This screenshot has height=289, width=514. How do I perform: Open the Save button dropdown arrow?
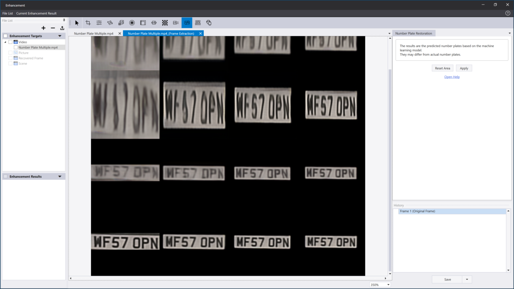[x=467, y=279]
